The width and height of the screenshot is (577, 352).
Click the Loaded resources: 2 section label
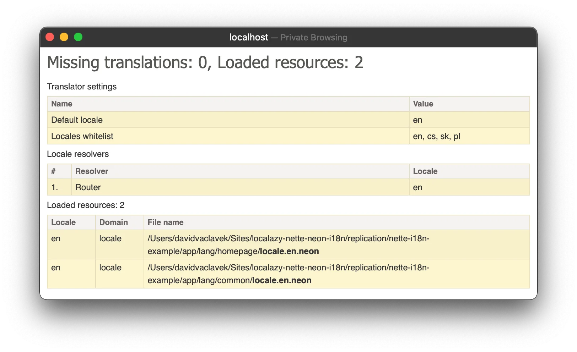86,205
